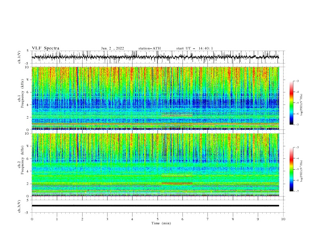The width and height of the screenshot is (319, 246).
Task: Click the "start UT = 14:40: 1" header text
Action: point(195,48)
